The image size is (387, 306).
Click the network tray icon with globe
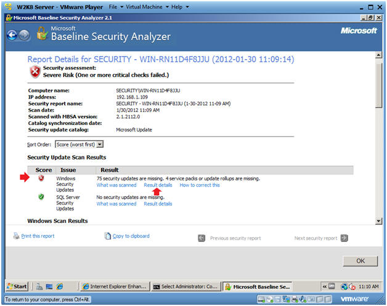tap(344, 286)
